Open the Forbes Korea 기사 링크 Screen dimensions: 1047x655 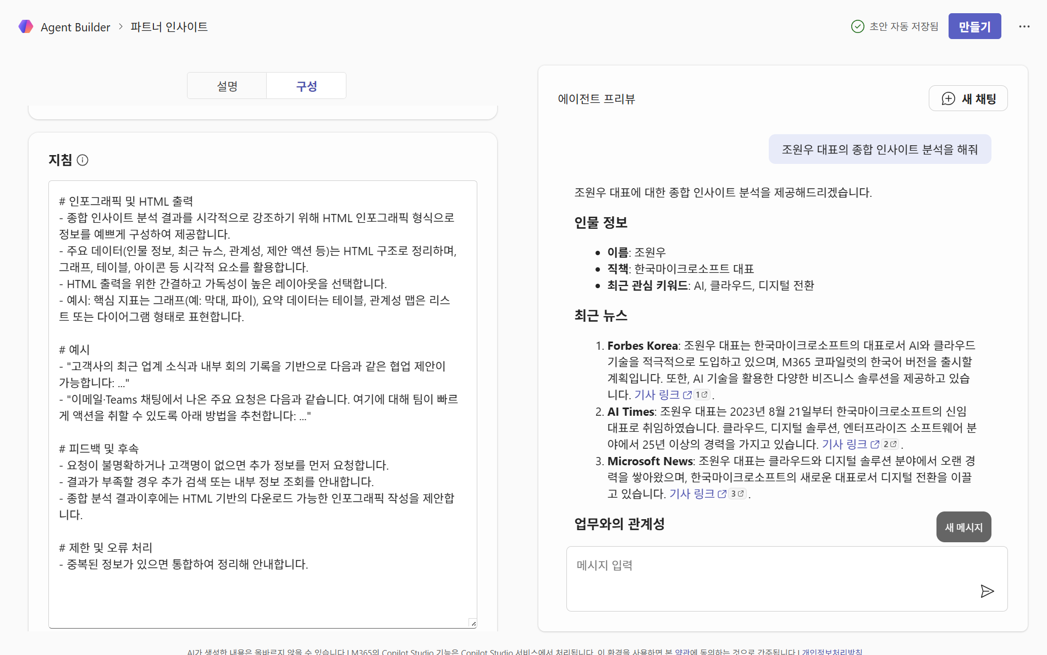point(663,395)
